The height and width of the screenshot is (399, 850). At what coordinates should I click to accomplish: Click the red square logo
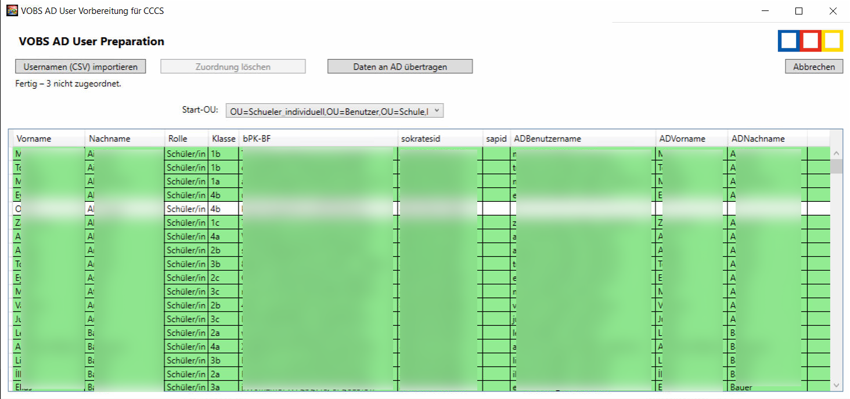811,41
